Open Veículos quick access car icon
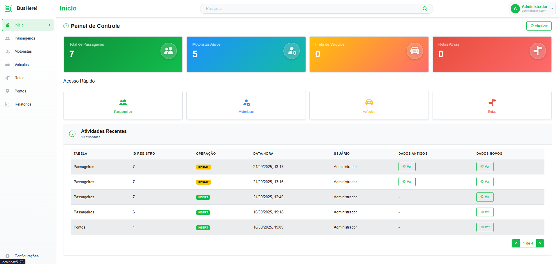The height and width of the screenshot is (264, 559). (x=369, y=102)
